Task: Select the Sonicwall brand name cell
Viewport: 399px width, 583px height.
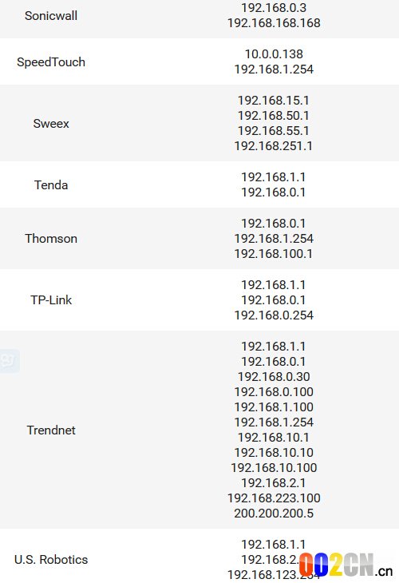Action: click(x=51, y=16)
